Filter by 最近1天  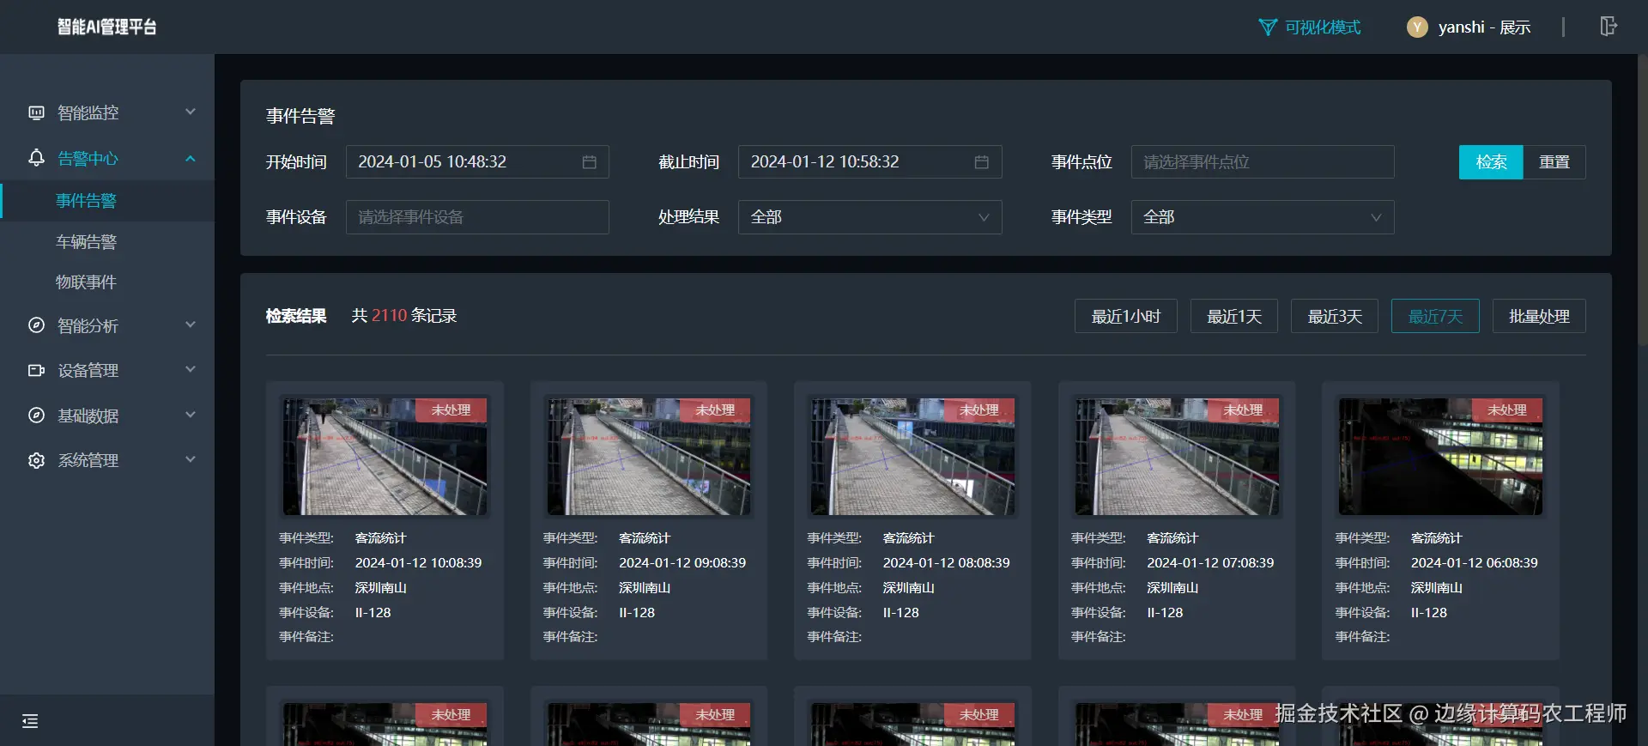1234,316
